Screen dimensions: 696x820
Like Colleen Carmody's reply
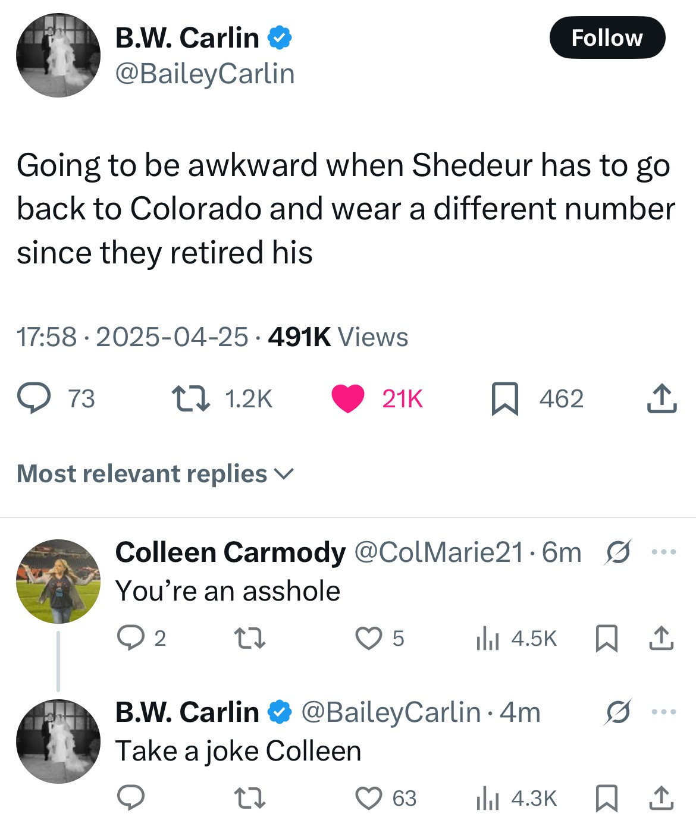[x=368, y=638]
